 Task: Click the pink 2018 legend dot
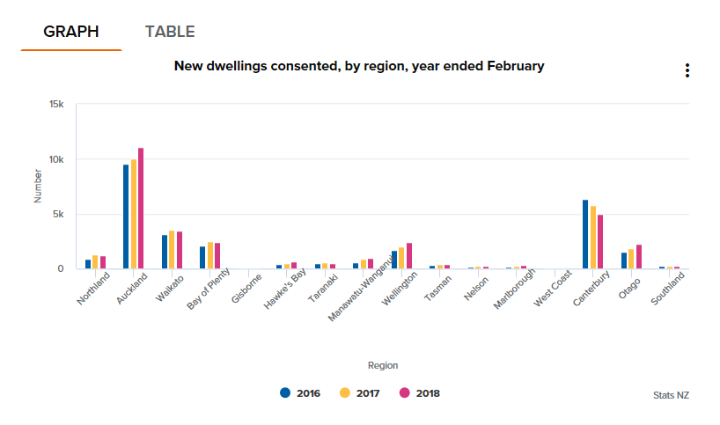tap(405, 392)
